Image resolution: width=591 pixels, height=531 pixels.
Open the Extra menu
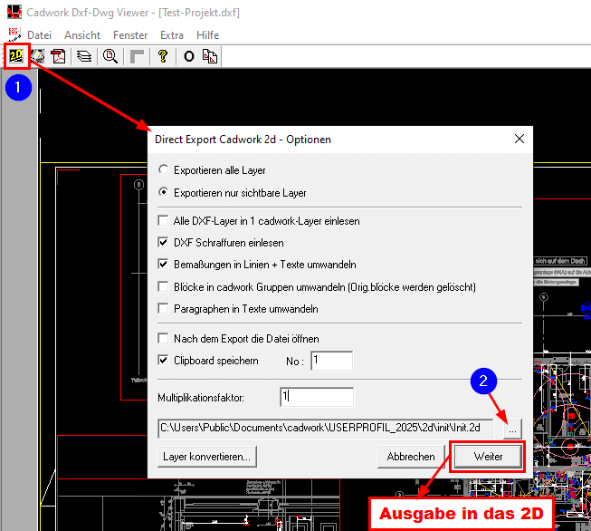[x=172, y=35]
